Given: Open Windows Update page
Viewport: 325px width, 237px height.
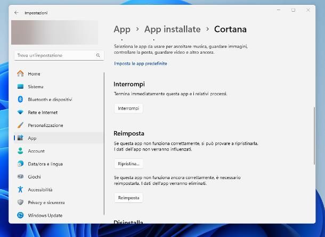Looking at the screenshot, I should point(59,215).
